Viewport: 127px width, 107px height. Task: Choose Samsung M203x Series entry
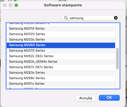[x=61, y=39]
